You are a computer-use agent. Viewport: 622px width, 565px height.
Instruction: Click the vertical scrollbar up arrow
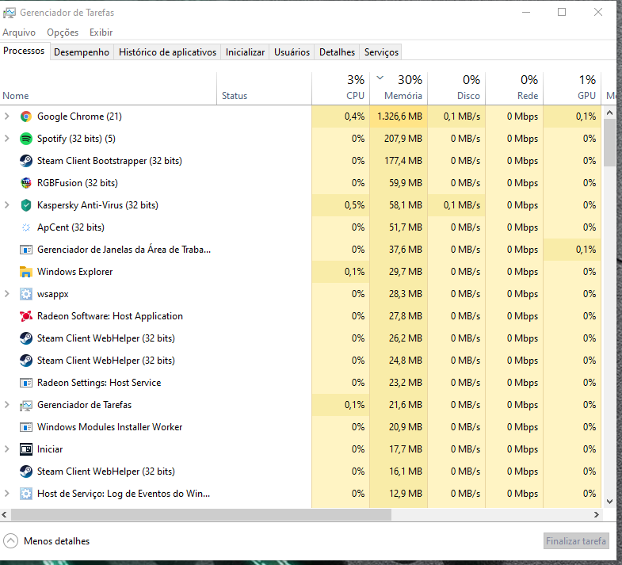609,113
